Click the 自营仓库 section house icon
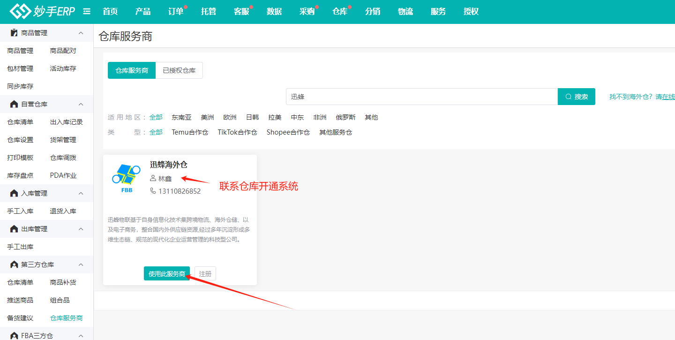Screen dimensions: 675x340 tap(14, 104)
